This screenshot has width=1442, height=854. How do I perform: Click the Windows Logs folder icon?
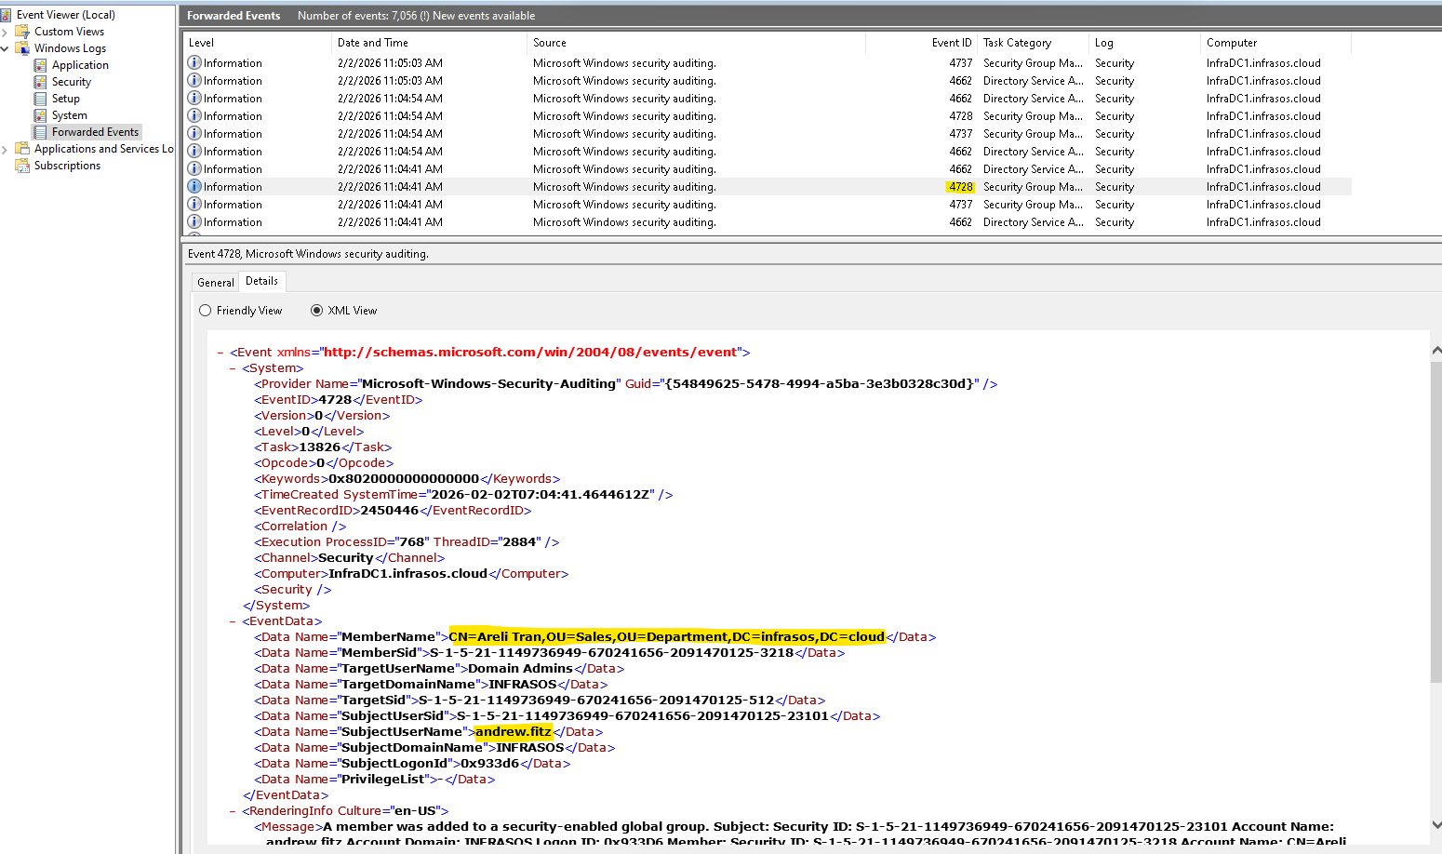tap(22, 48)
